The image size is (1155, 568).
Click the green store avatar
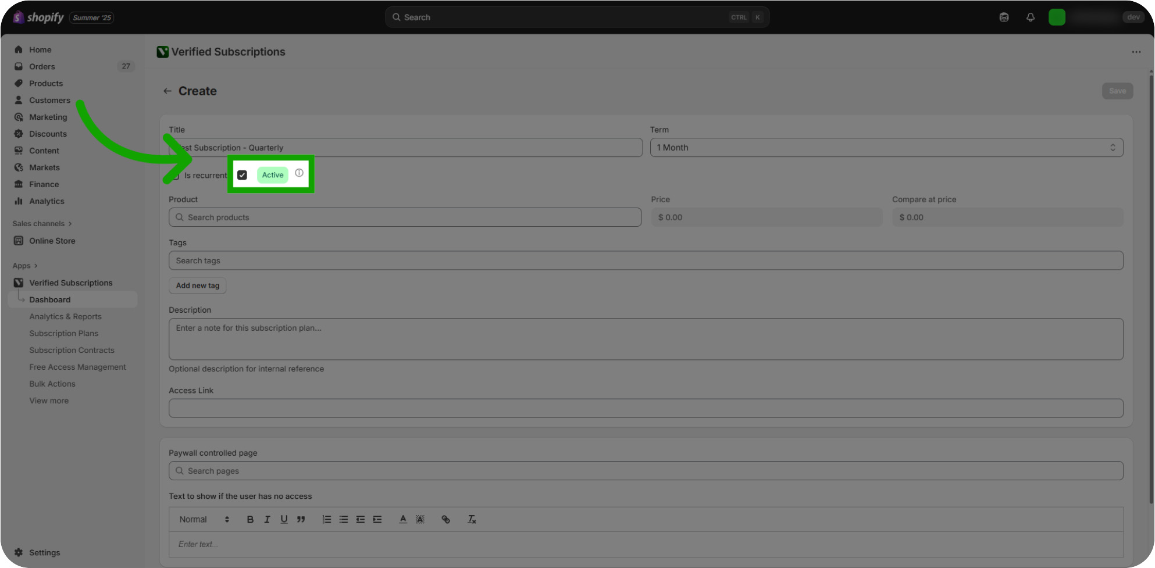tap(1057, 17)
